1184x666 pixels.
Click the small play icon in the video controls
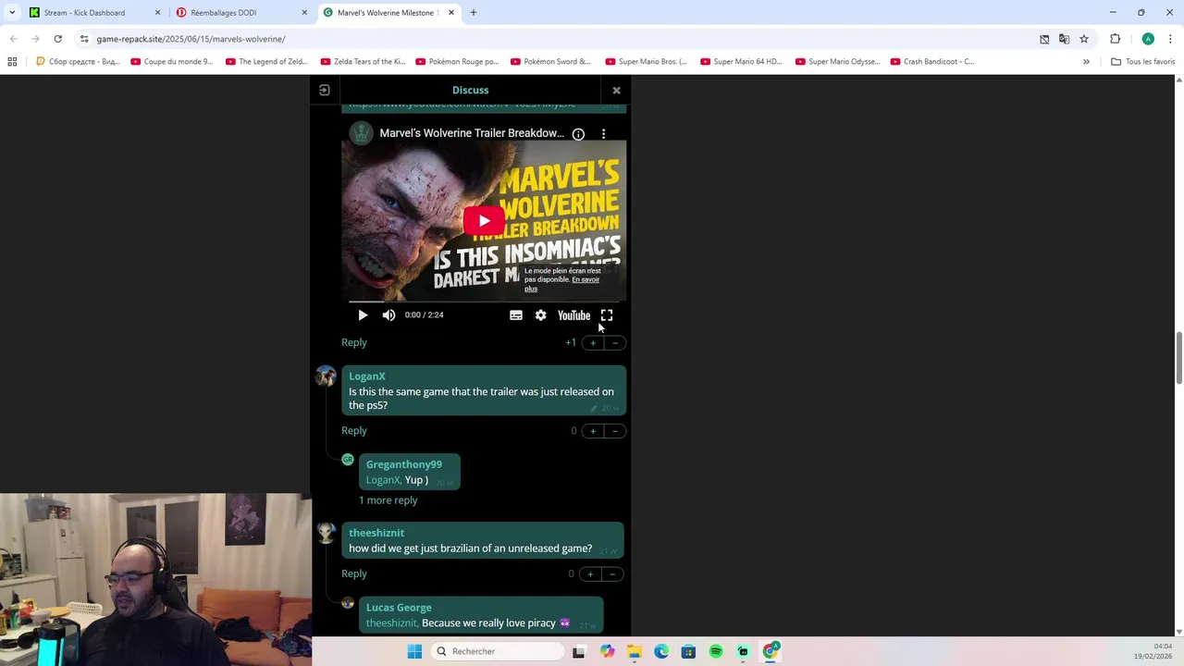[363, 315]
